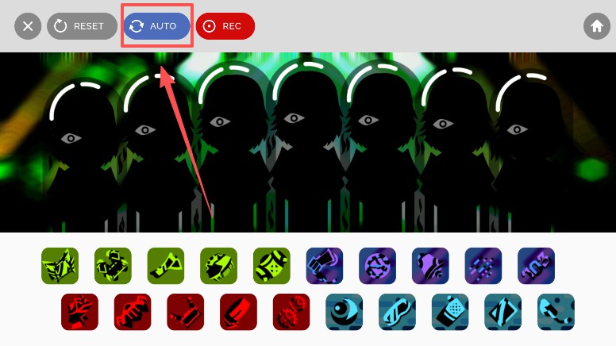Pick the red cracked branch sound icon
The width and height of the screenshot is (616, 346).
coord(79,312)
